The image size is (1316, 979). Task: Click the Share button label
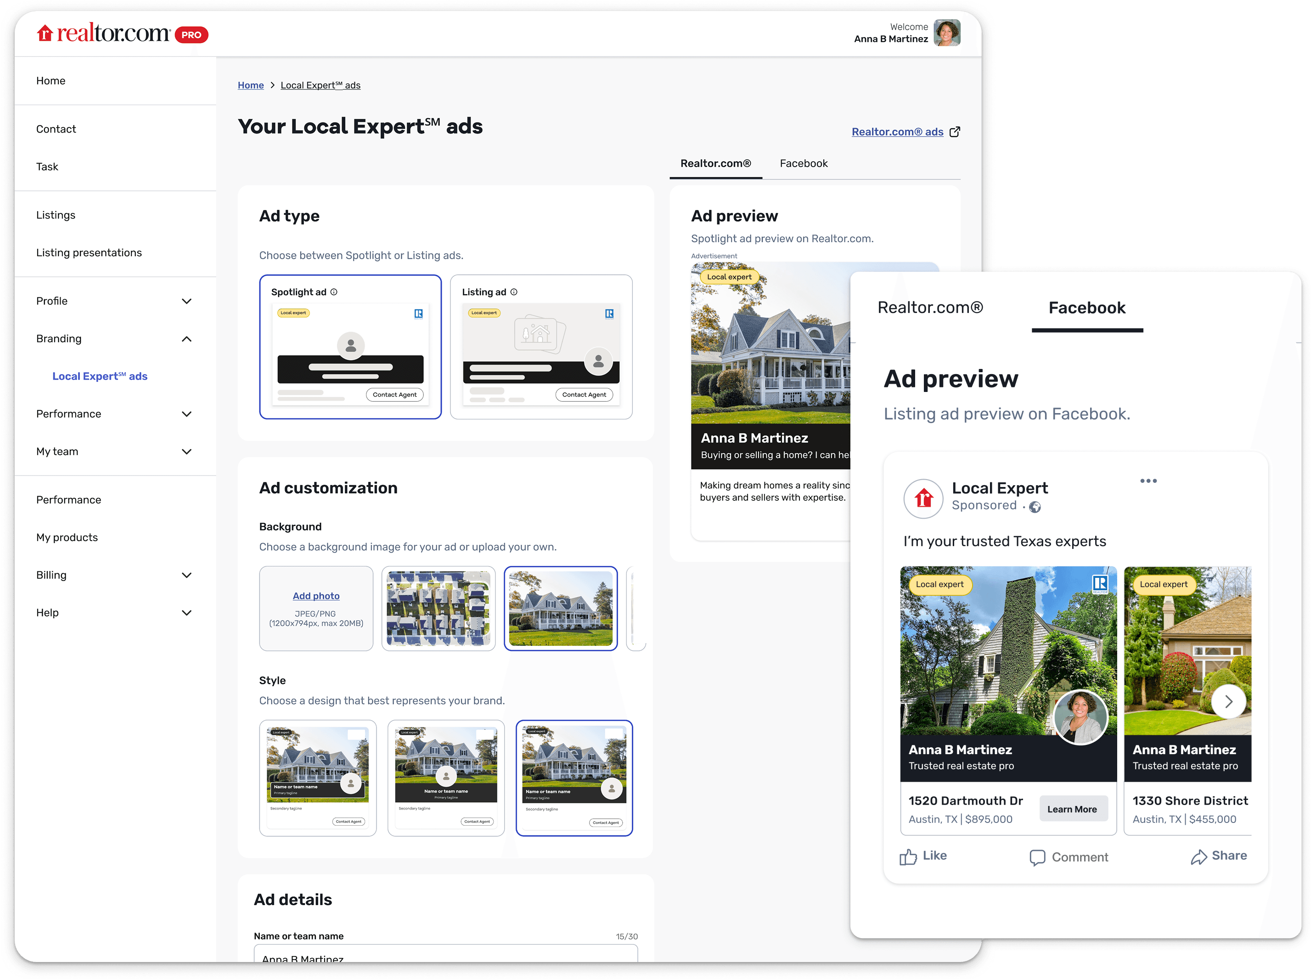(1230, 856)
